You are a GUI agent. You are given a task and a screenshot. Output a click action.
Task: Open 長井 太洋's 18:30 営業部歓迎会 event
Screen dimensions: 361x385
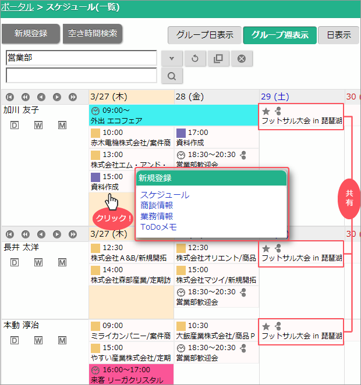tap(216, 297)
